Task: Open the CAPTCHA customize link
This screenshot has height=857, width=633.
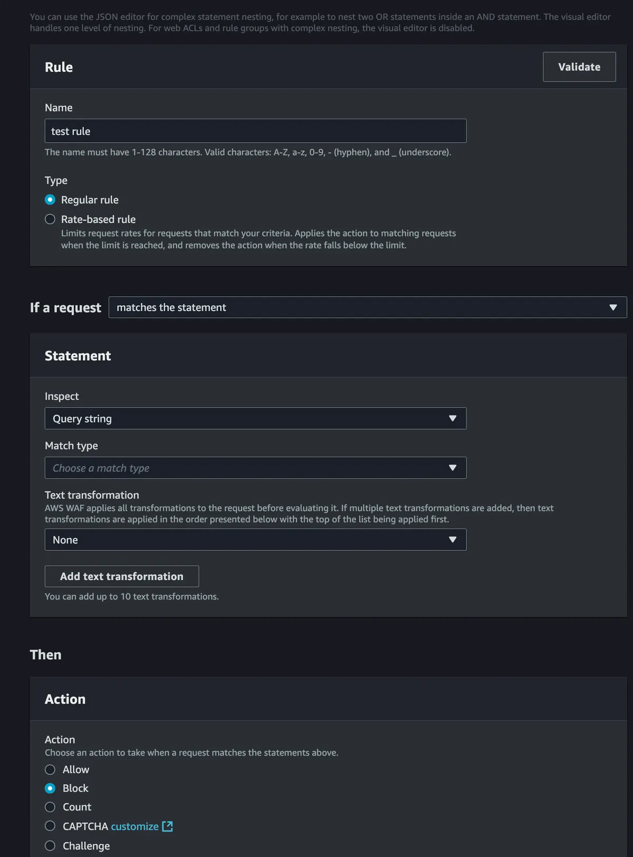Action: [135, 826]
